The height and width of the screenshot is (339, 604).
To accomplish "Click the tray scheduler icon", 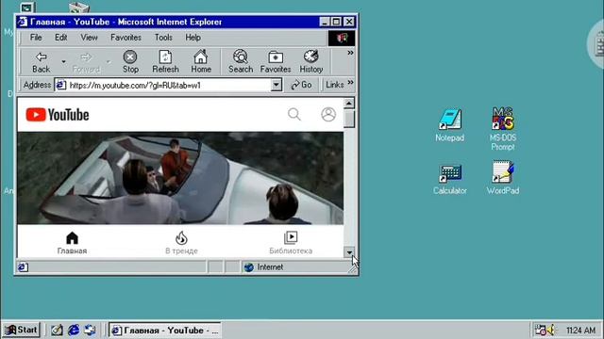I will [x=540, y=330].
